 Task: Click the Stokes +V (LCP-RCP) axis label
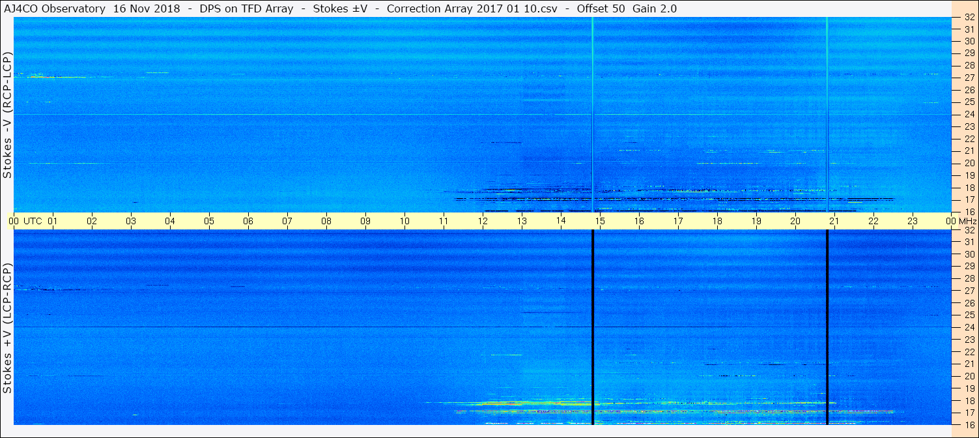pos(7,328)
